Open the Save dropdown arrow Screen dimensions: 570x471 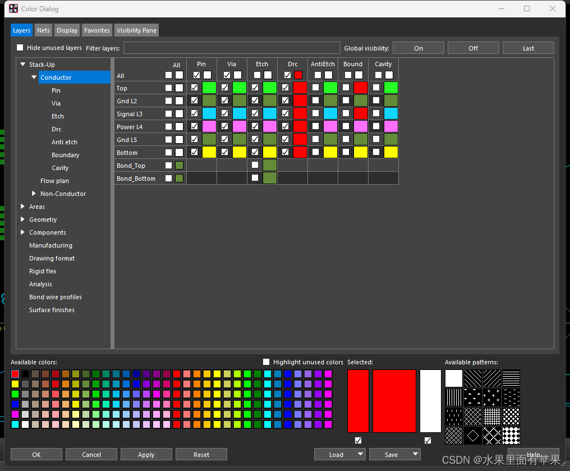tap(416, 455)
